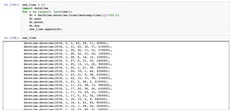Click output row ending in 570000
Viewport: 231px width, 111px height.
68,50
